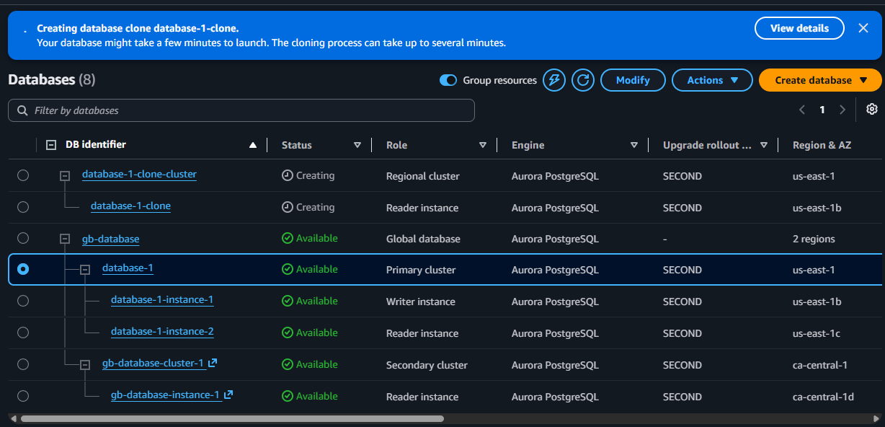Click page number 1 in pagination

point(822,110)
